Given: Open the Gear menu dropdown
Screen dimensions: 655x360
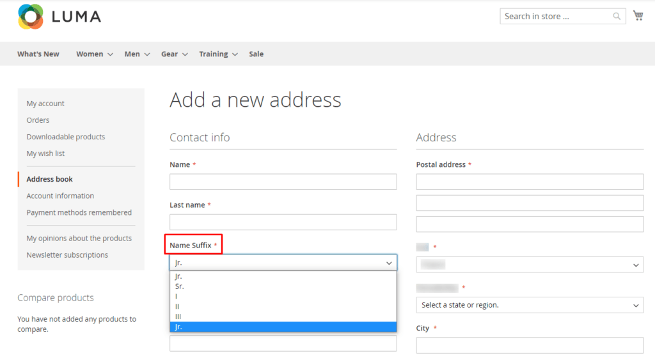Looking at the screenshot, I should [x=174, y=54].
